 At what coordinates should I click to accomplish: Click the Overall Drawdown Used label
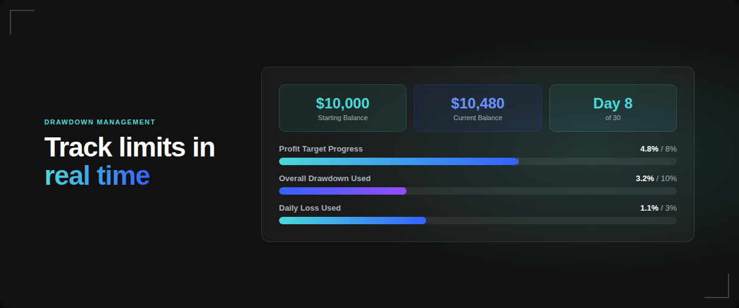point(325,179)
